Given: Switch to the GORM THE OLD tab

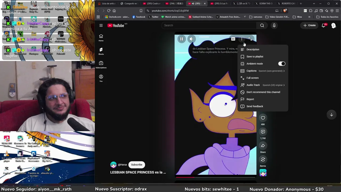Looking at the screenshot, I should point(264,3).
